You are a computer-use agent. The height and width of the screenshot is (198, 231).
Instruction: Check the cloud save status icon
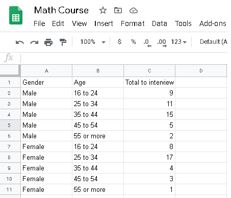click(134, 11)
